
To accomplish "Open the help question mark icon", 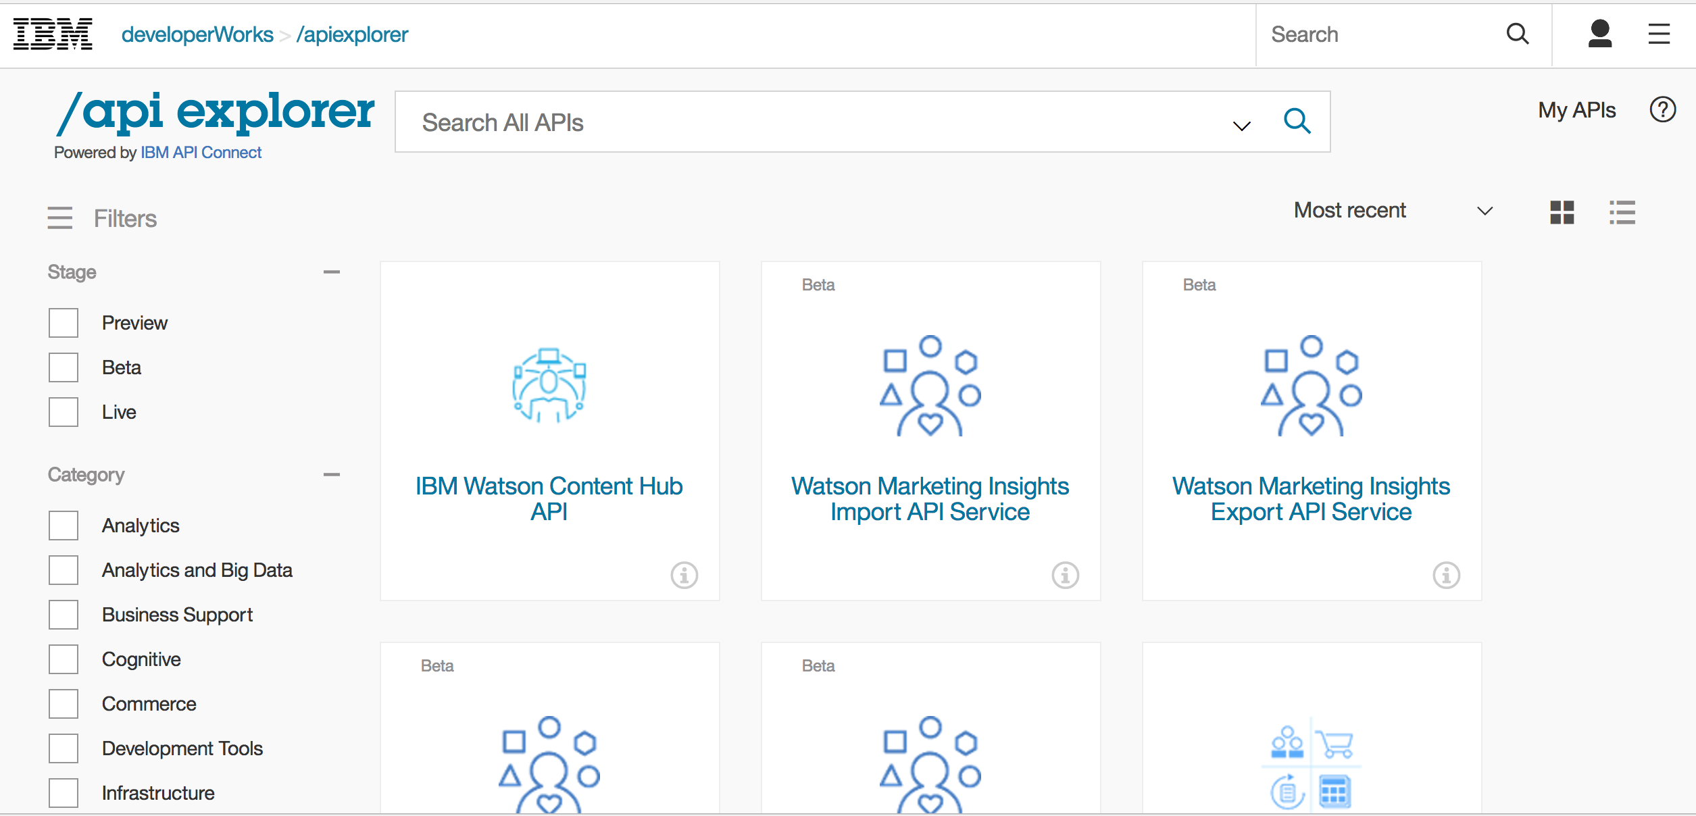I will pos(1663,109).
